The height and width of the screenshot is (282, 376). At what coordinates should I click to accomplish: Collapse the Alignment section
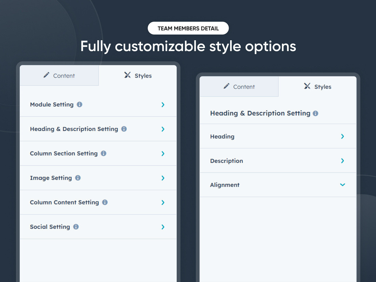342,185
